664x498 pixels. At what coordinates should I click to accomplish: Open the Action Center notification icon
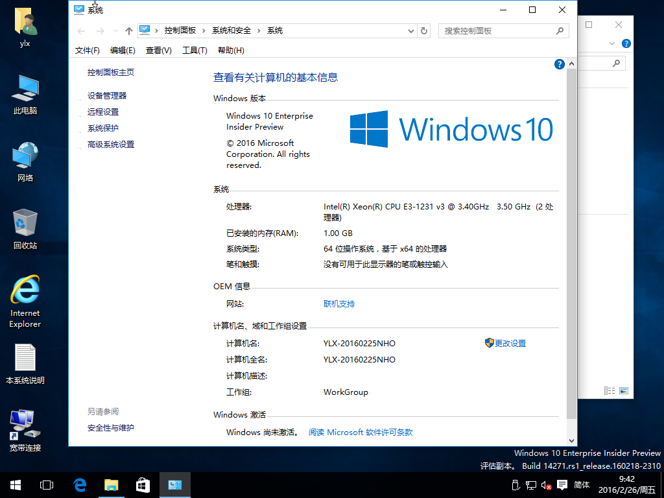tap(562, 485)
